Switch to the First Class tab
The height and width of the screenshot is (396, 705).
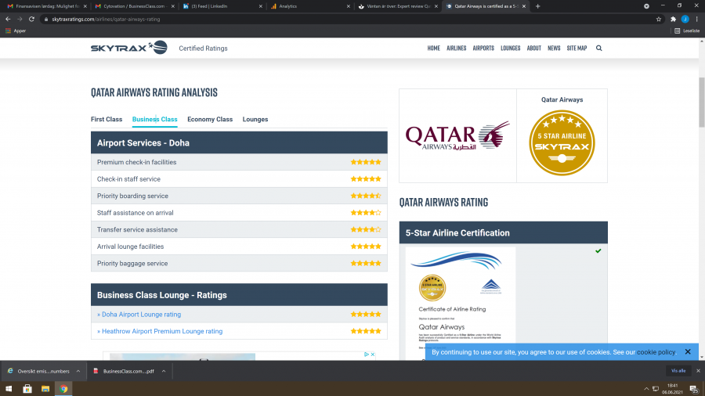click(107, 120)
